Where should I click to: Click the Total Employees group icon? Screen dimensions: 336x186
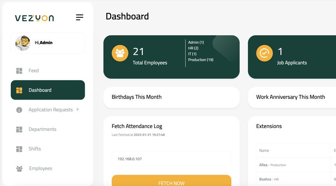(x=120, y=53)
